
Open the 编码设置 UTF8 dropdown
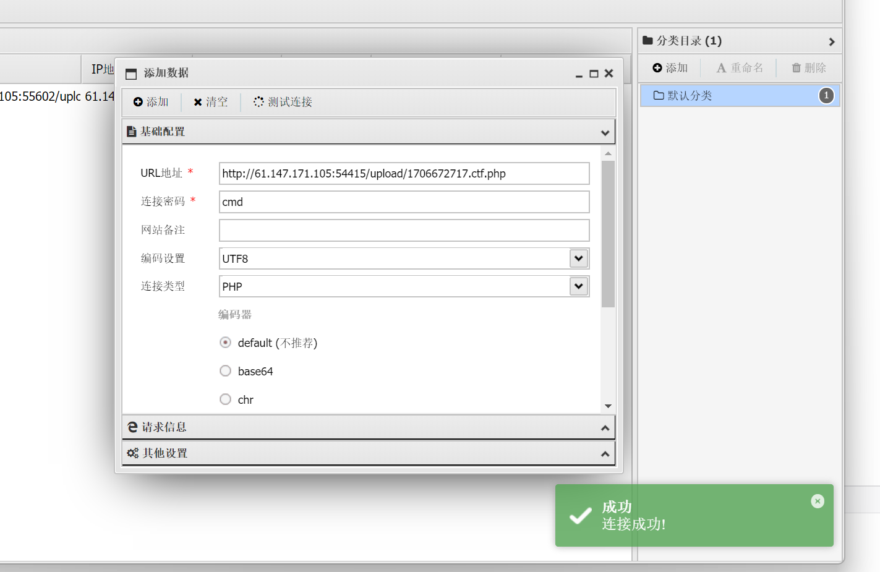pos(578,258)
